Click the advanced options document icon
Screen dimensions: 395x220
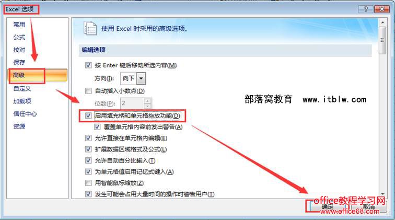pos(90,28)
